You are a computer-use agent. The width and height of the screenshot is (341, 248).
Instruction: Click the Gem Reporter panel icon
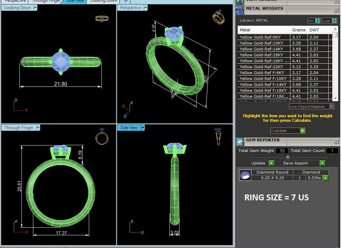tap(240, 141)
